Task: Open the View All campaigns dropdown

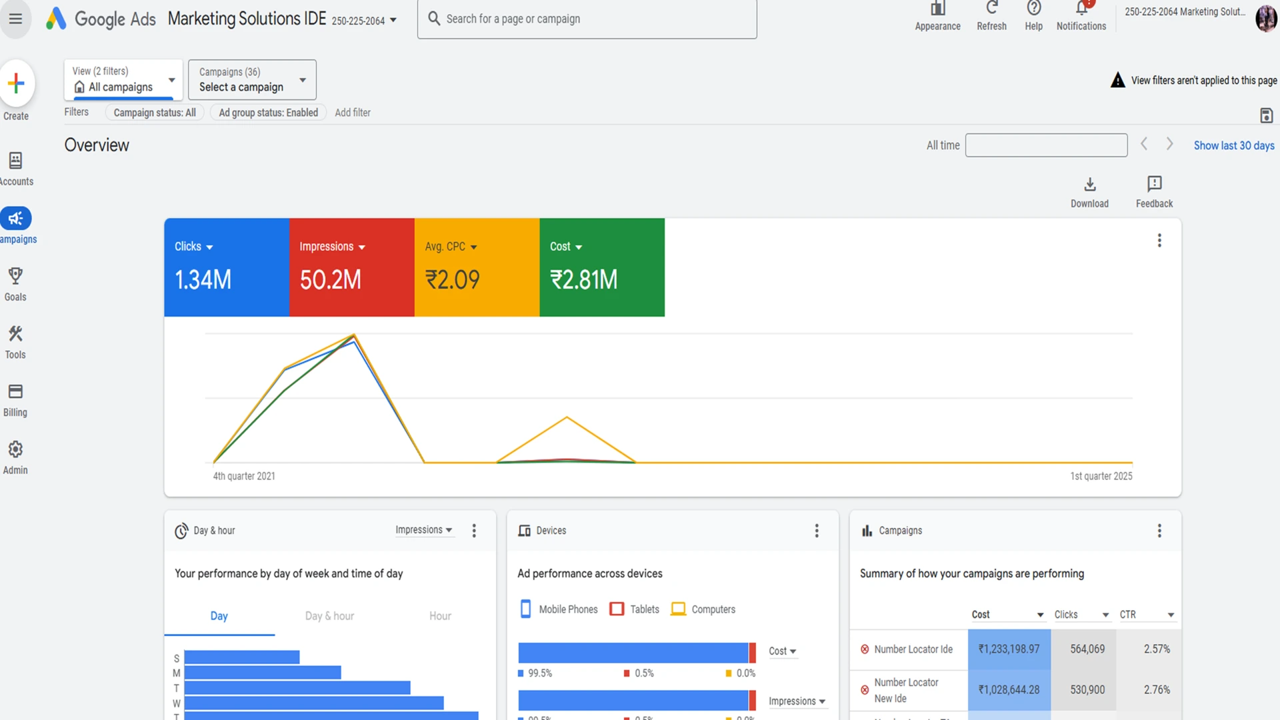Action: [x=123, y=79]
